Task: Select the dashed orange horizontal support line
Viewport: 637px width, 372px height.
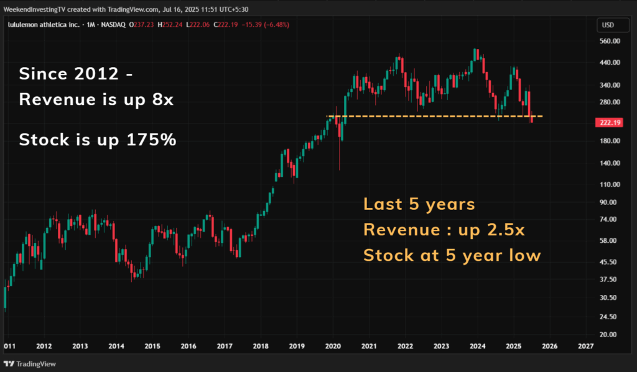Action: pos(435,116)
